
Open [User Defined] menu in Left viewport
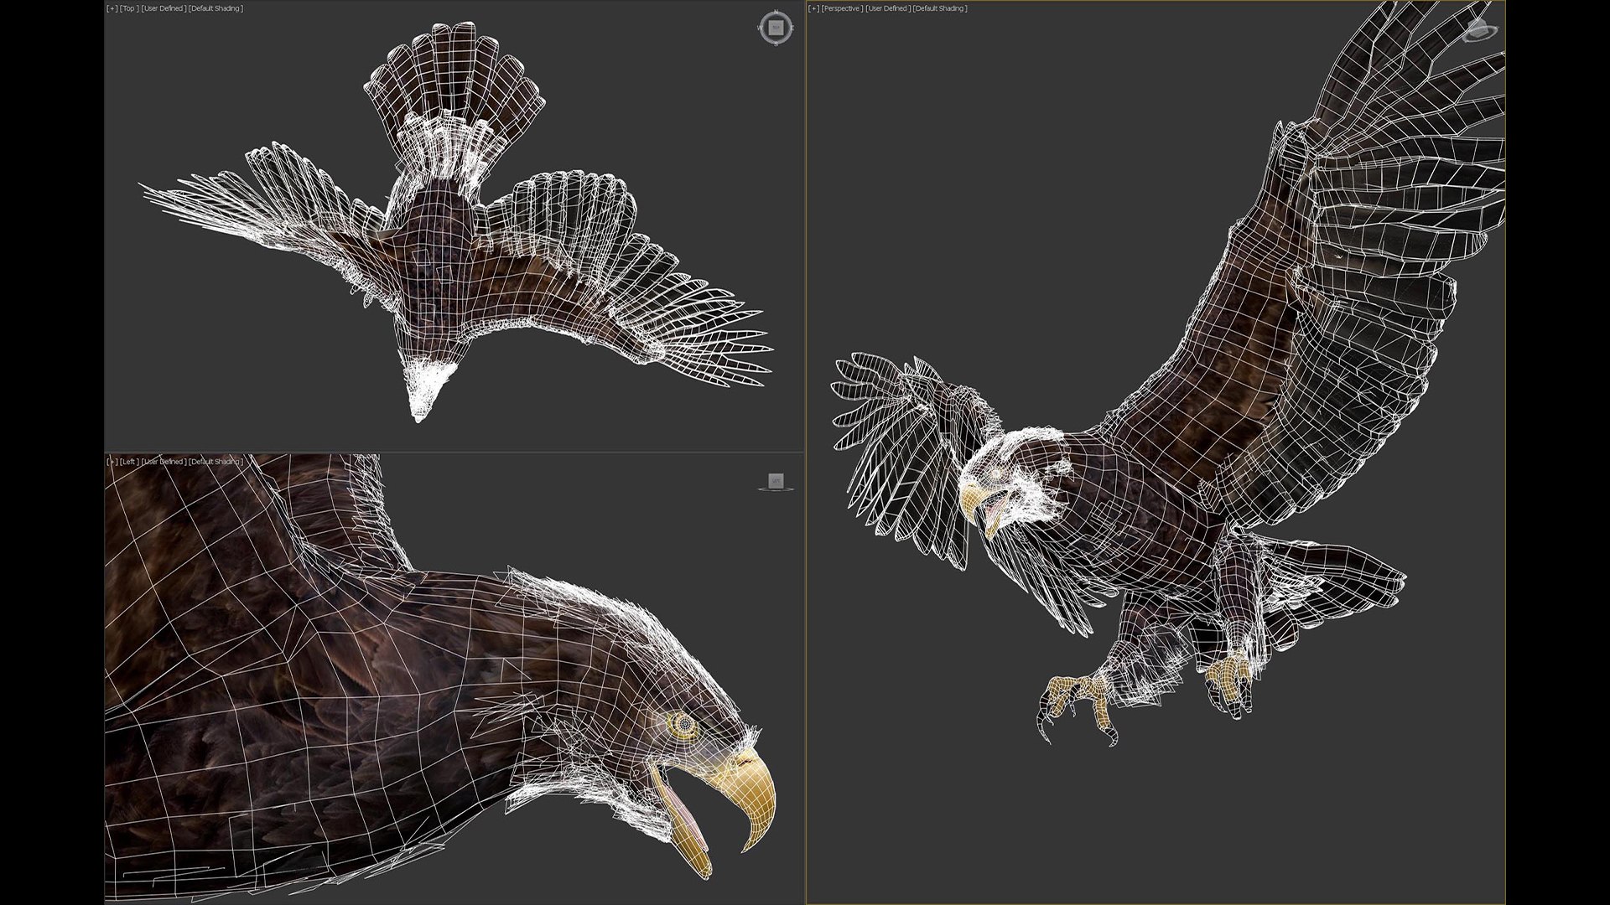pos(164,462)
